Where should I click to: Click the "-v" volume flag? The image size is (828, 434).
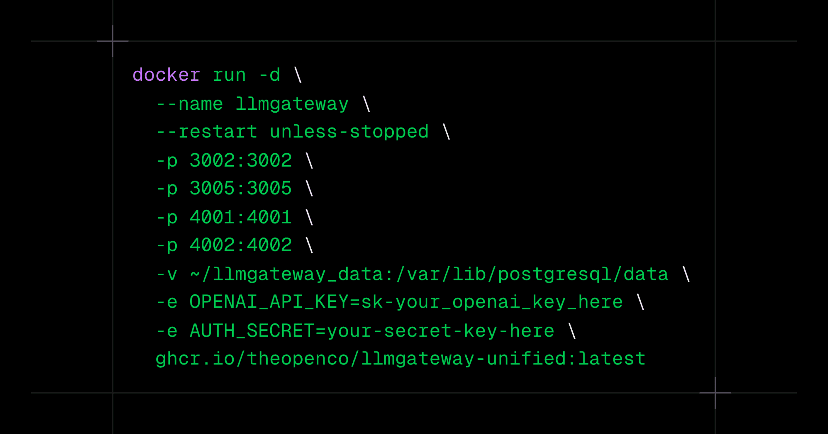pyautogui.click(x=167, y=274)
